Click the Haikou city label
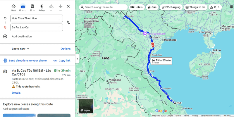234x117 pixels. 216,50
